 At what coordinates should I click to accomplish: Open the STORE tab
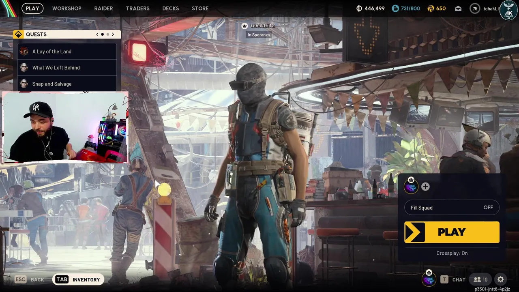[x=200, y=8]
